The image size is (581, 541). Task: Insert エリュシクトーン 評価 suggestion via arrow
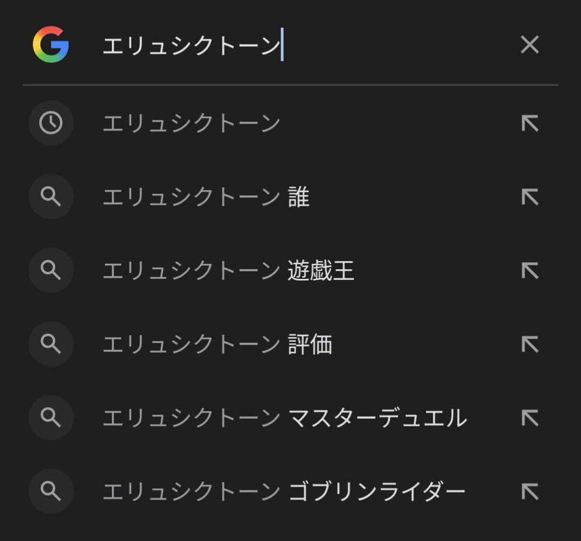point(530,345)
